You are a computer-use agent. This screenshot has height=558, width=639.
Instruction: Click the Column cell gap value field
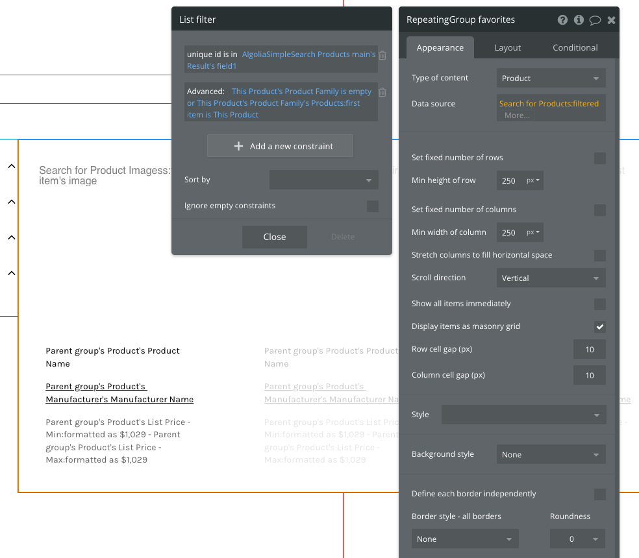point(589,376)
